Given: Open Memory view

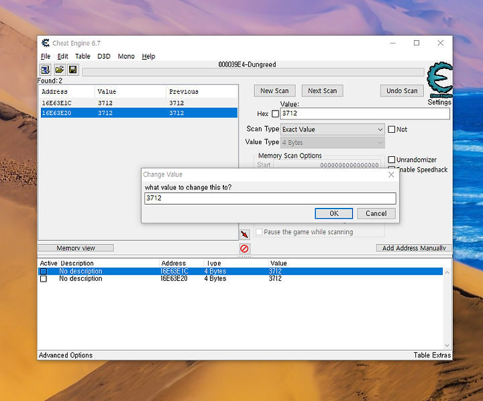Looking at the screenshot, I should tap(76, 248).
